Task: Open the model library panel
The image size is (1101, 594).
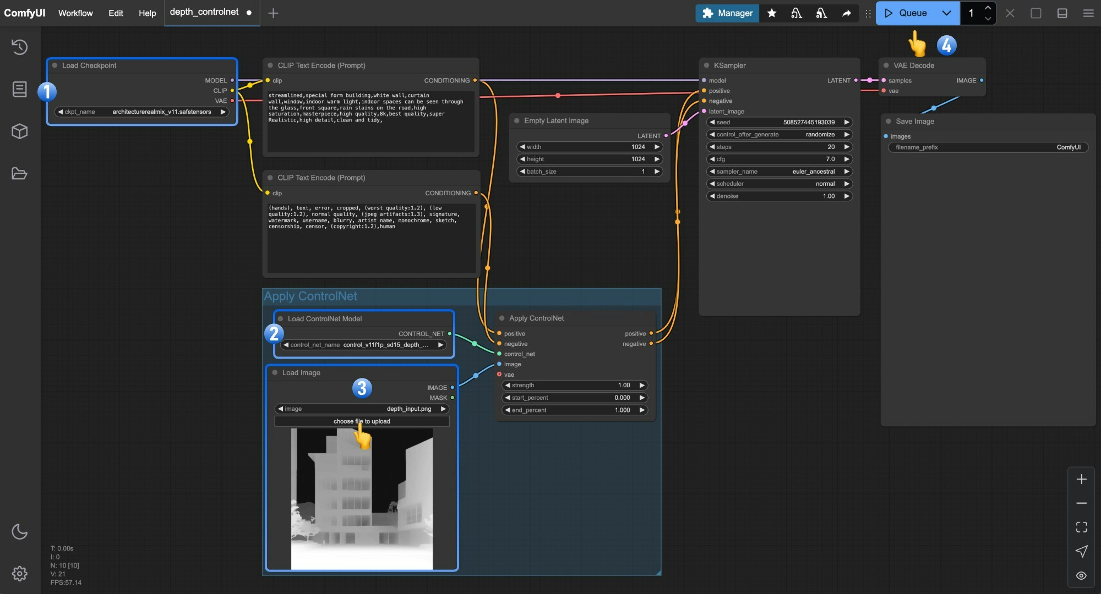Action: coord(19,131)
